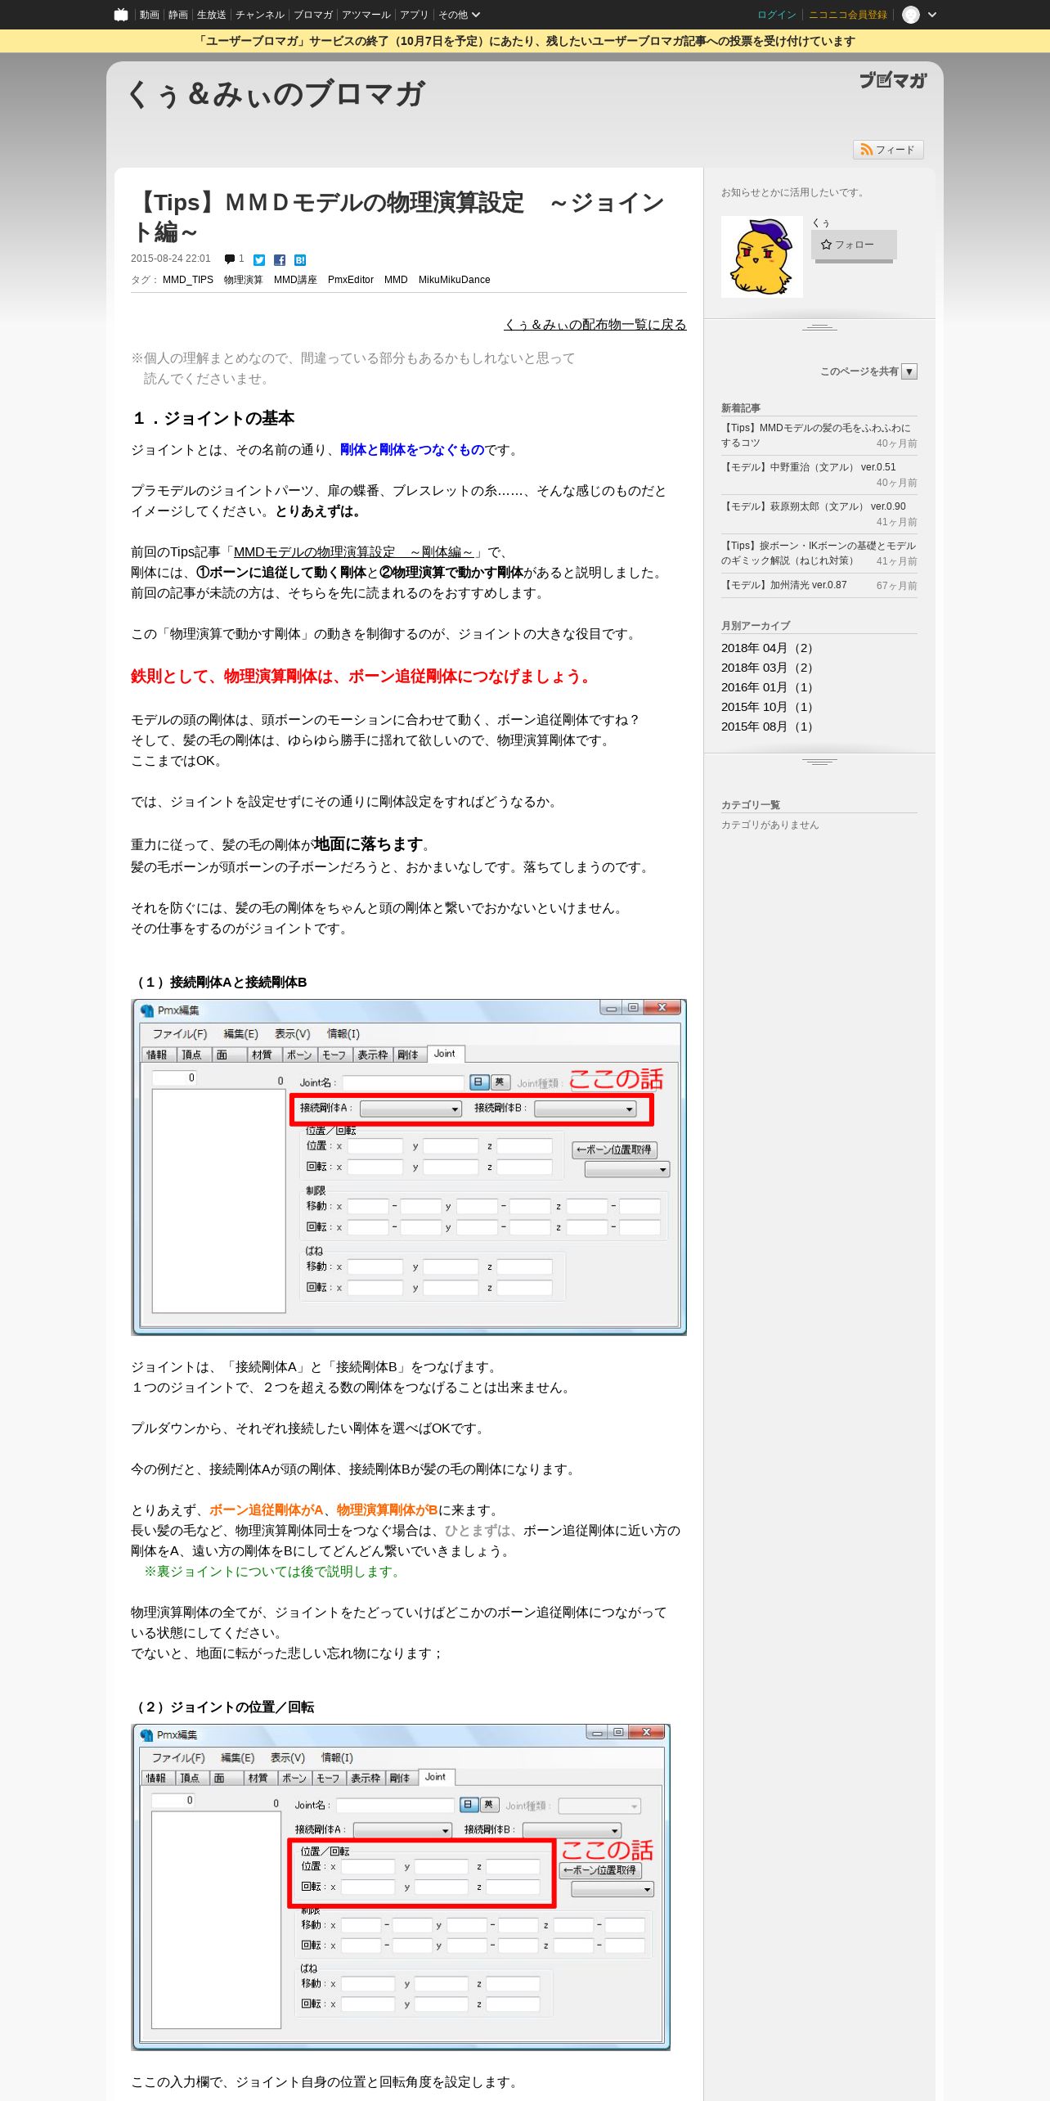The width and height of the screenshot is (1050, 2101).
Task: Click the MMD講座 tag
Action: click(x=295, y=280)
